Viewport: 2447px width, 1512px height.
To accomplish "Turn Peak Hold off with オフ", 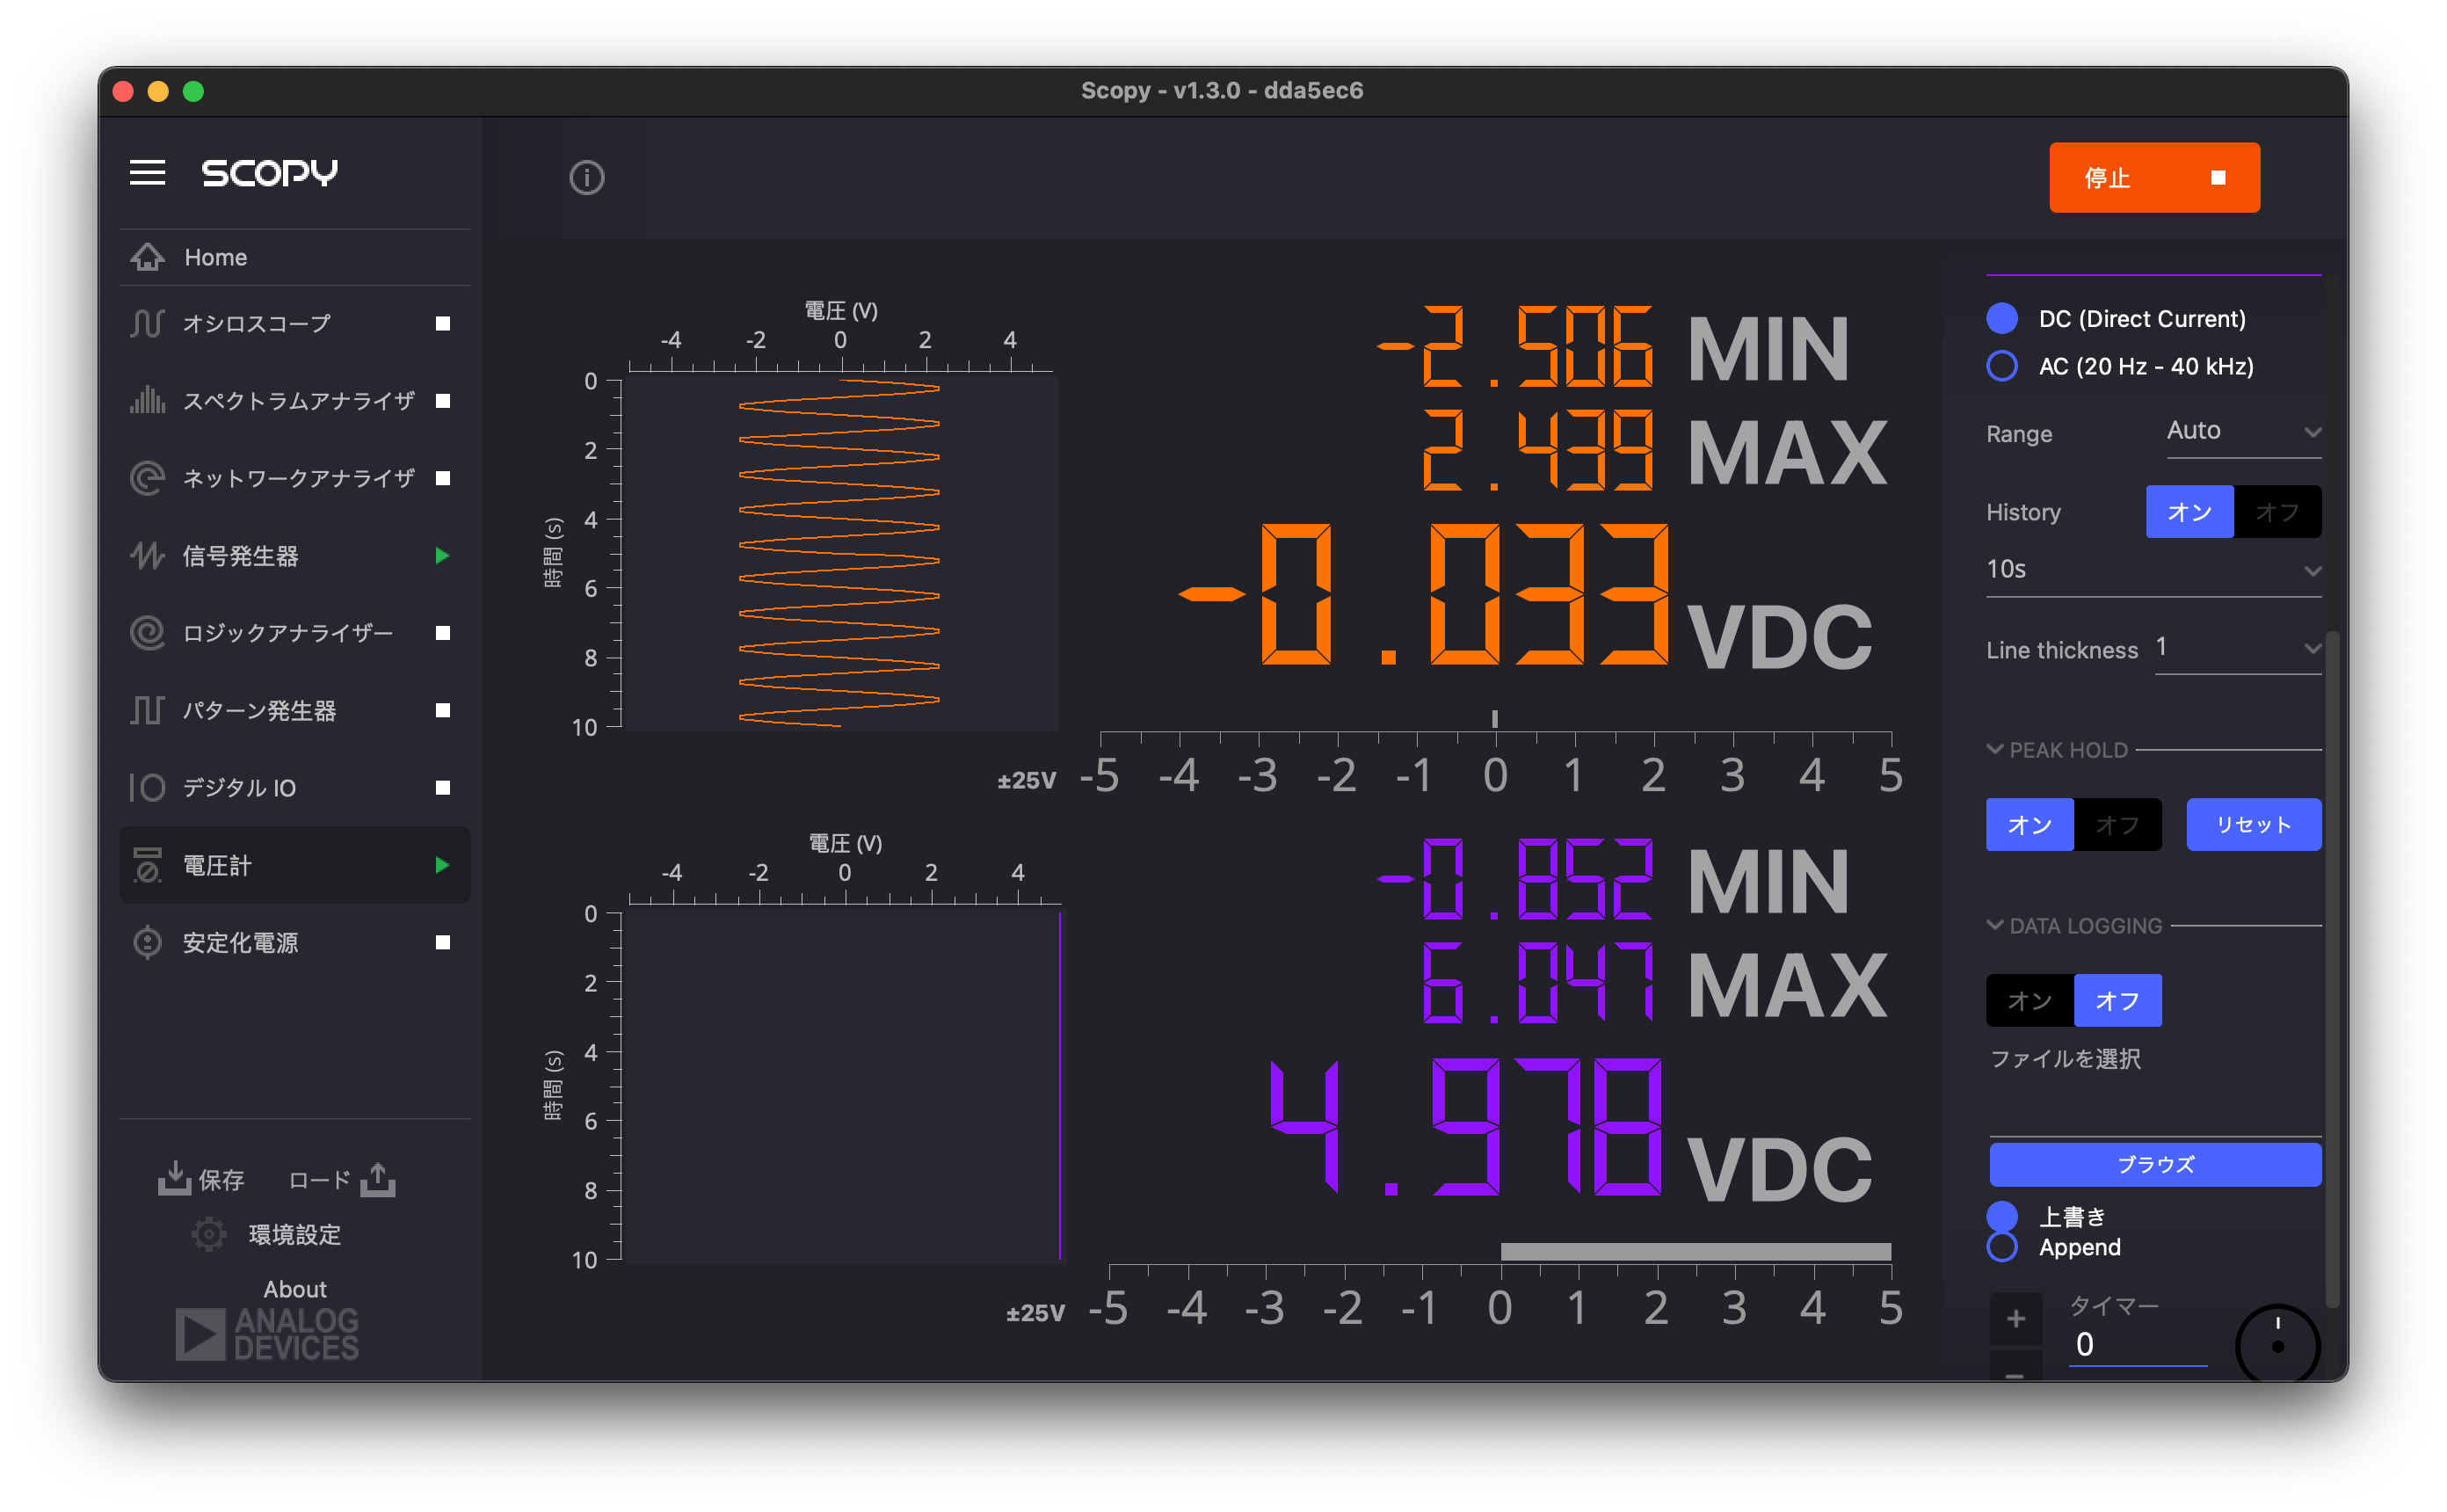I will coord(2117,824).
